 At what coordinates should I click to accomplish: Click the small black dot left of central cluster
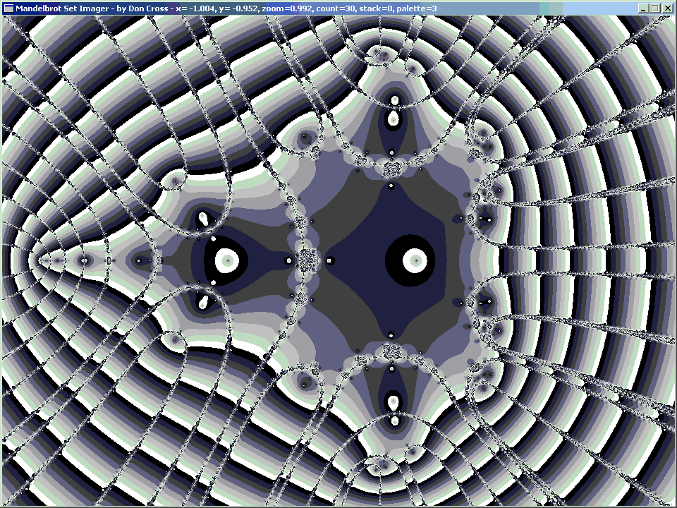(x=288, y=260)
